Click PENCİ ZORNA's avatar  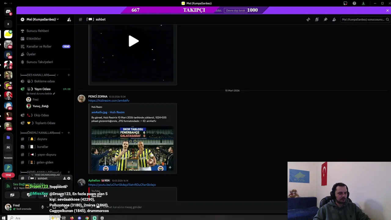click(81, 98)
